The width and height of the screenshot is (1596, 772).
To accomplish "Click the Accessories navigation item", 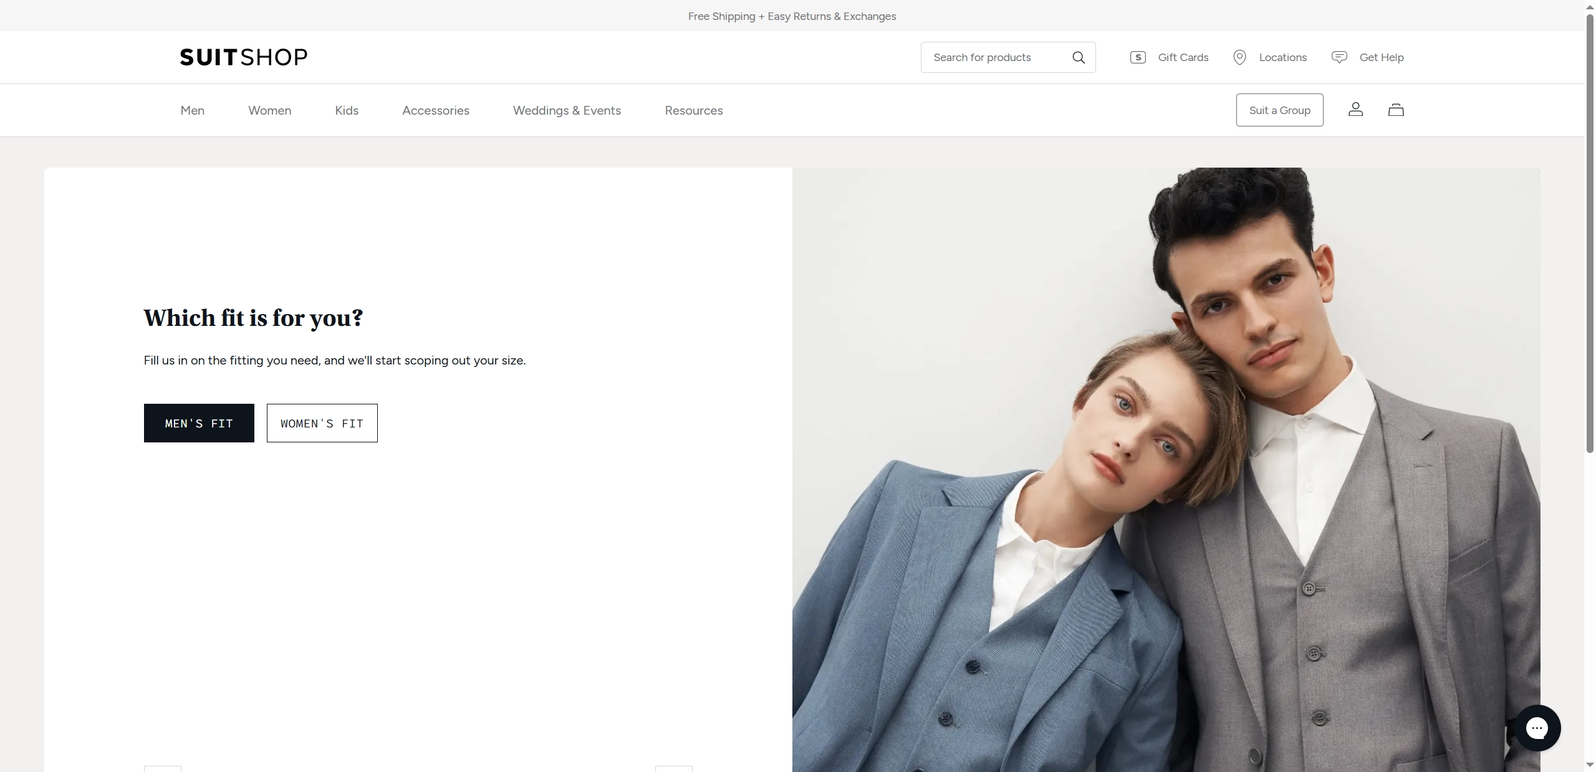I will coord(435,110).
